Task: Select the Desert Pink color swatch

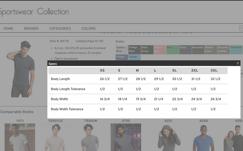Action: (160, 50)
